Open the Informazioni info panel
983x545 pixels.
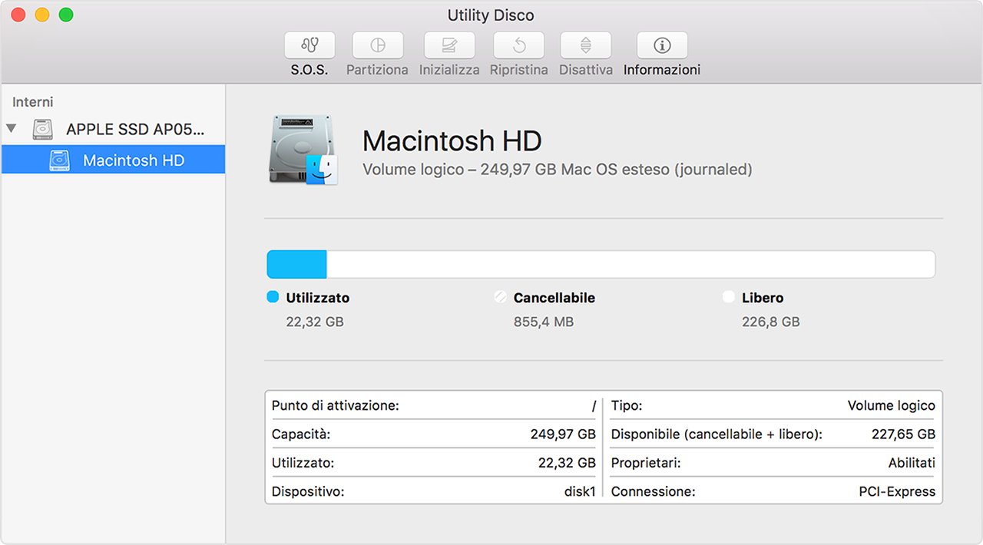coord(661,45)
